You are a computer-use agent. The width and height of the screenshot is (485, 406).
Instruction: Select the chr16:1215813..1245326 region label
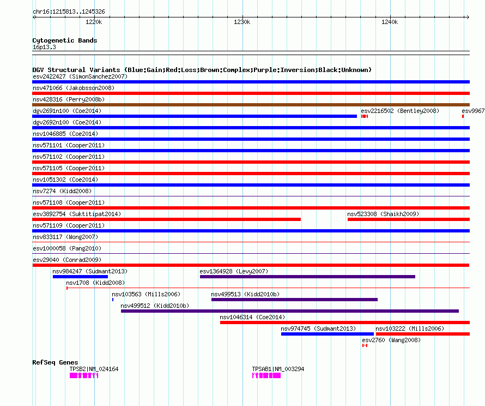tap(69, 12)
